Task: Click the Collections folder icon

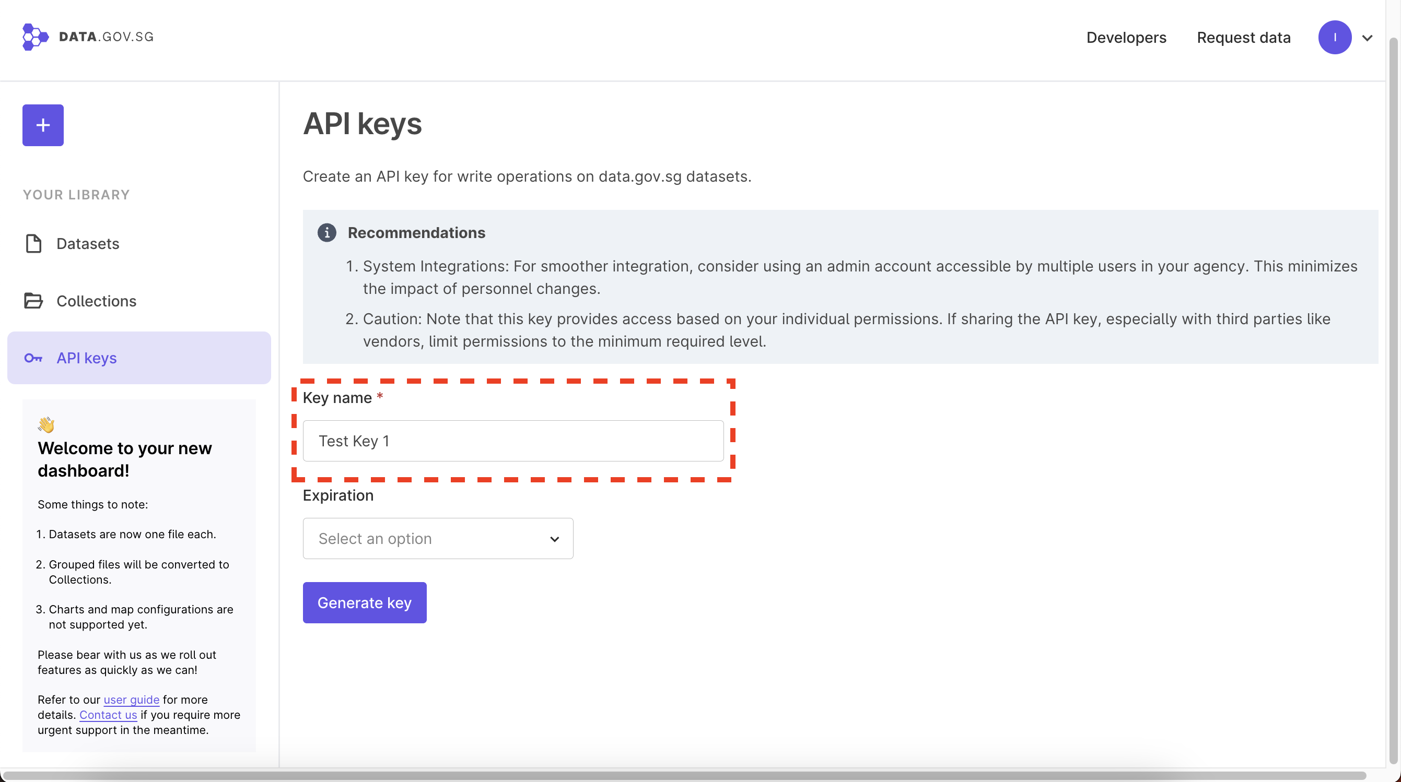Action: coord(34,301)
